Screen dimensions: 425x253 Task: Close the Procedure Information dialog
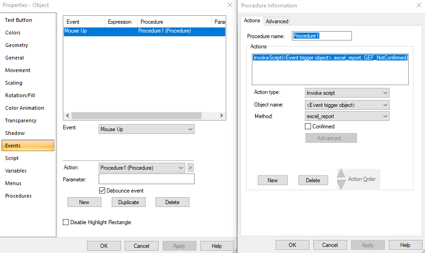(417, 5)
